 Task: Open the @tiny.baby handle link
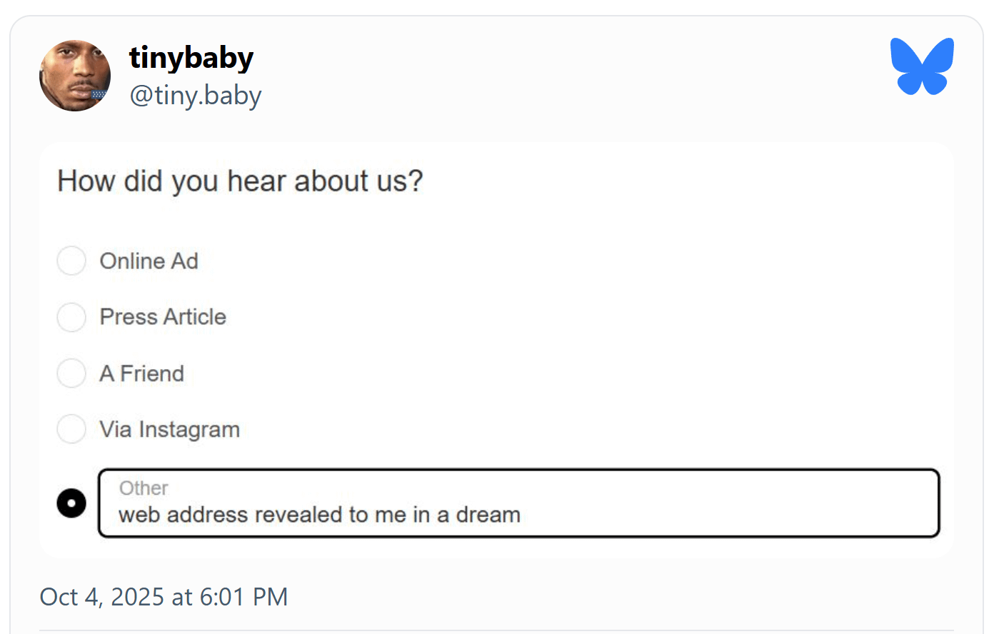click(x=196, y=95)
